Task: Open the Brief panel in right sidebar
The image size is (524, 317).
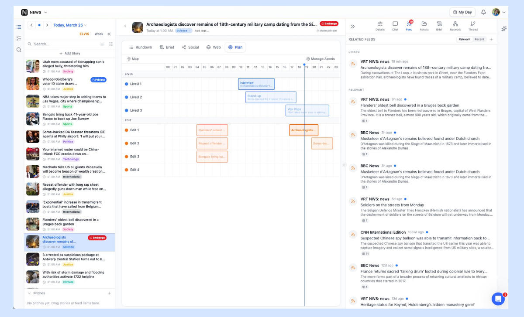Action: 439,26
